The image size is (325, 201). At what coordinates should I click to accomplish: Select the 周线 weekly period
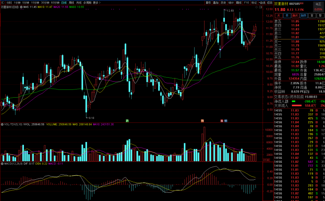click(71, 3)
